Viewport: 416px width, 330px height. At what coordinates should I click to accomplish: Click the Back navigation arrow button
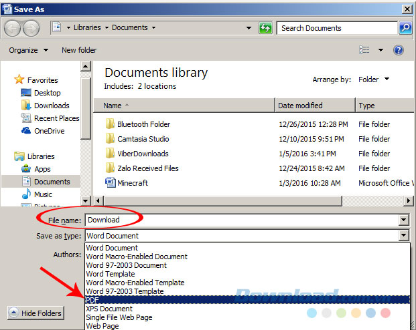[12, 28]
